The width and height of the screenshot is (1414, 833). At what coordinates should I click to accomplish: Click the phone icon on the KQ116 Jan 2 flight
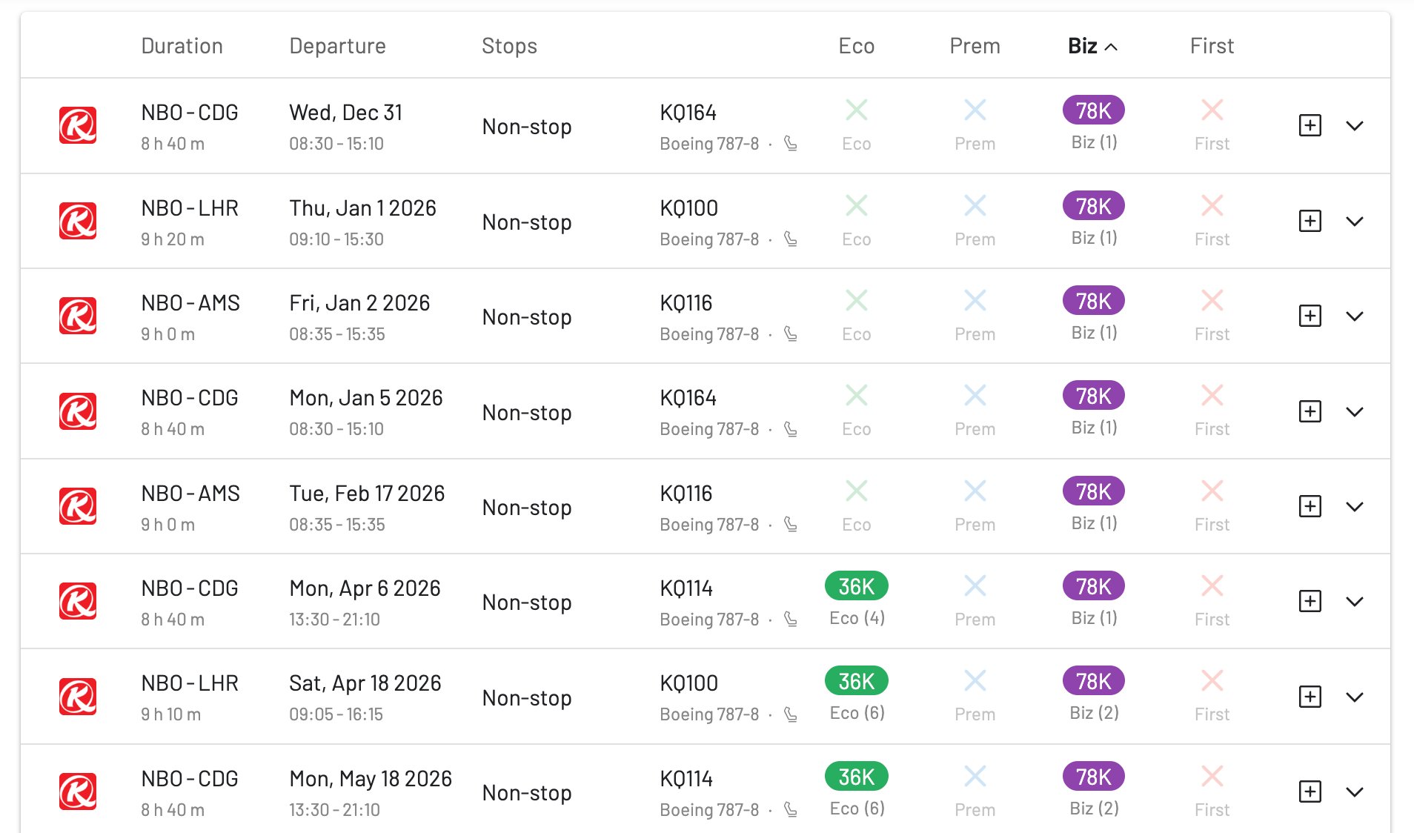click(x=791, y=334)
